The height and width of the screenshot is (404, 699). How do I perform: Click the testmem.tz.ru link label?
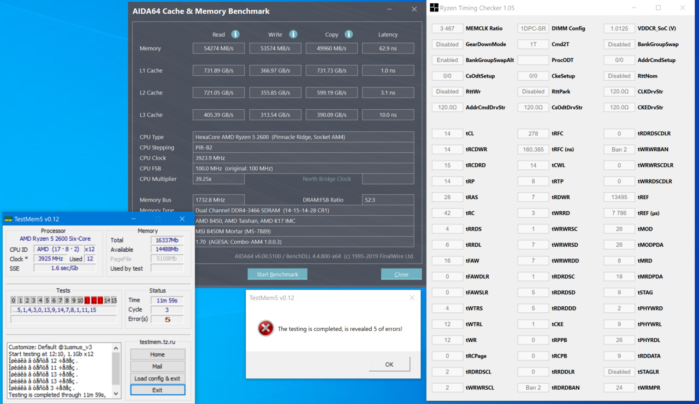coord(157,342)
